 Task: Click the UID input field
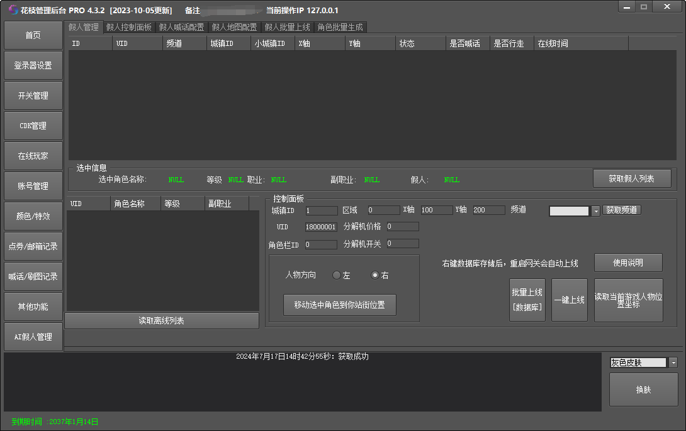tap(321, 227)
